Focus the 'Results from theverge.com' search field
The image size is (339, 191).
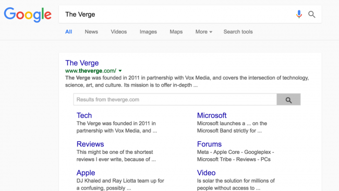coord(175,100)
